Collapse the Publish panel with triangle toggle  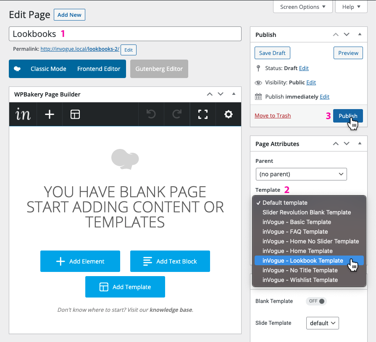(x=360, y=35)
